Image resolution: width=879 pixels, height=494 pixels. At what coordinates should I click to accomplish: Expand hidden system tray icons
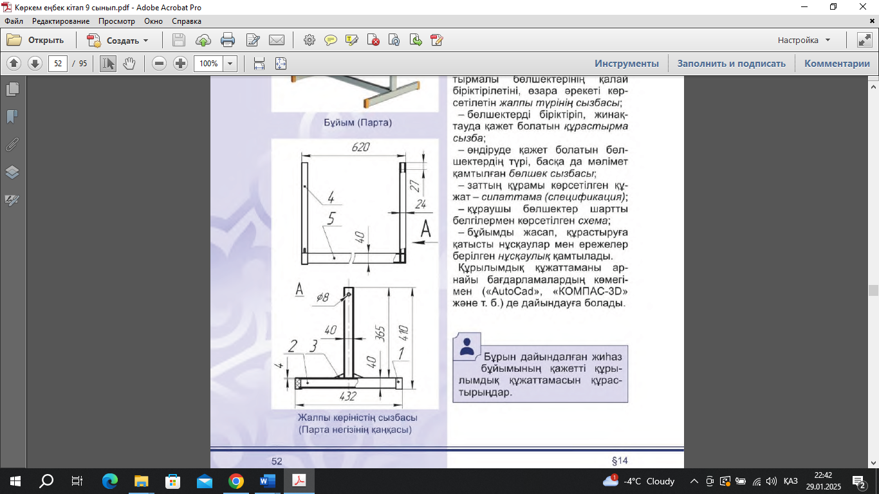click(x=694, y=480)
